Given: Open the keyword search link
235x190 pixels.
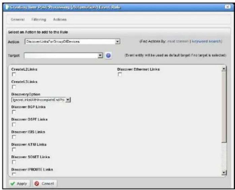Looking at the screenshot, I should (206, 41).
